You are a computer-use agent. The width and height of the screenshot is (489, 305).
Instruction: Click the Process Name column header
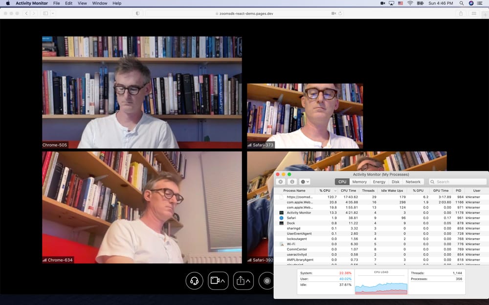294,190
